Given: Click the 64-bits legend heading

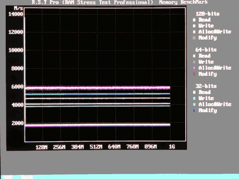Looking at the screenshot, I should click(x=206, y=50).
